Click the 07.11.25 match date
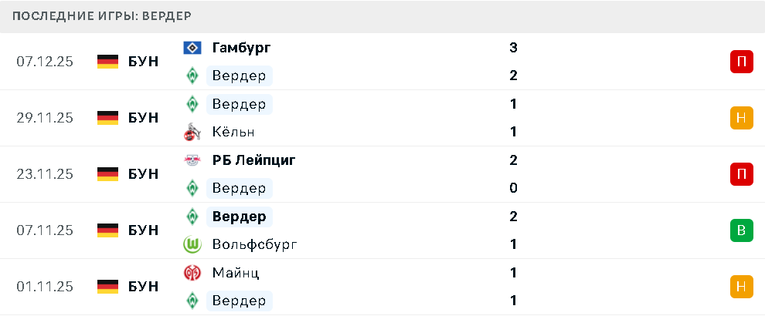The width and height of the screenshot is (765, 316). coord(45,230)
